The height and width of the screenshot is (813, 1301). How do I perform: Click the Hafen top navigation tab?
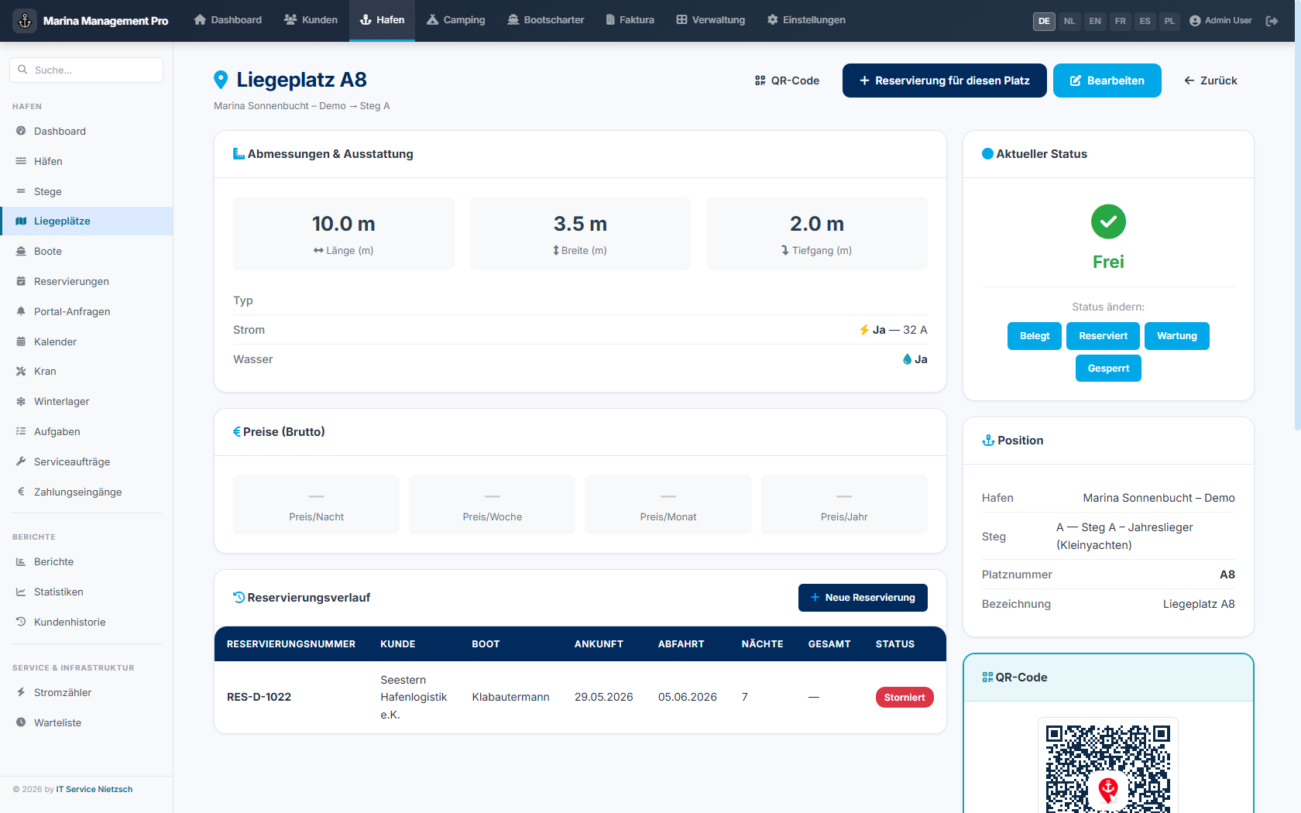click(383, 20)
